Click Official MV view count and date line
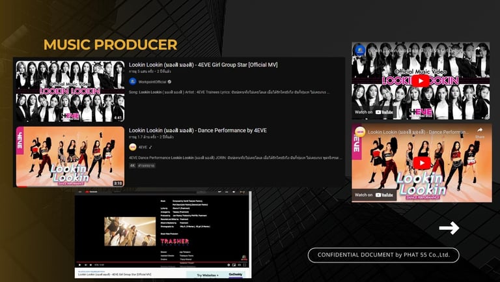Viewport: 500px width, 282px height. click(150, 72)
